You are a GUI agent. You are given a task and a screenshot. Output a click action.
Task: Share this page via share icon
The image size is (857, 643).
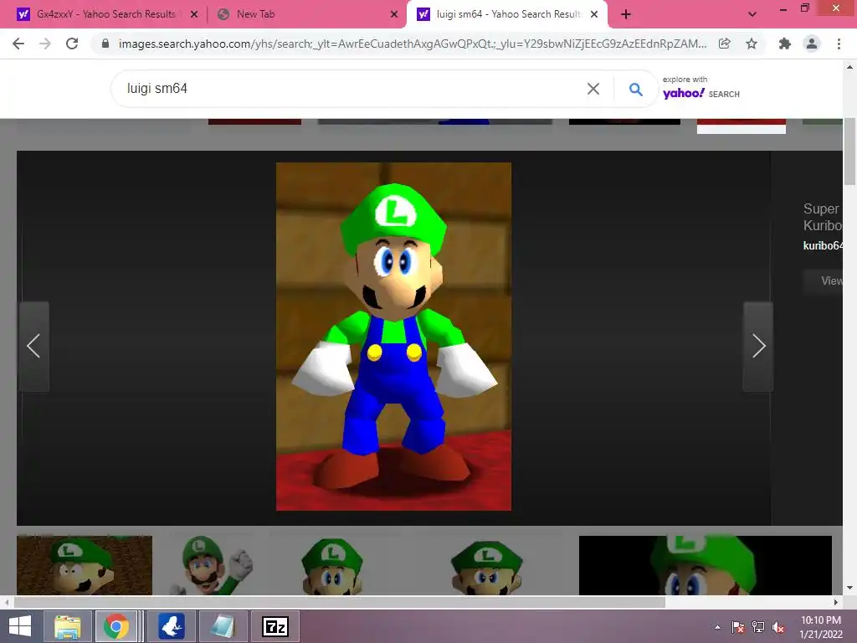724,44
